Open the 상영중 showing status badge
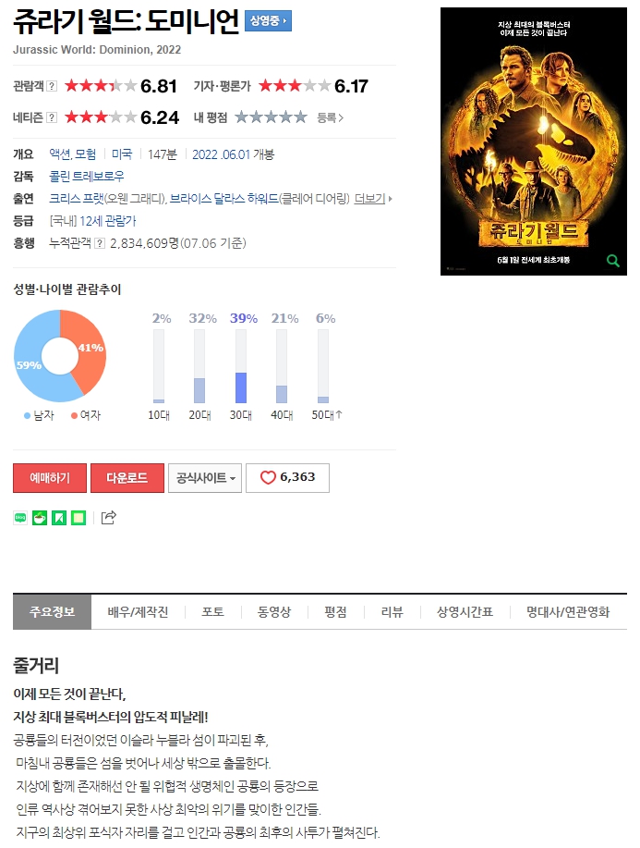Image resolution: width=640 pixels, height=848 pixels. click(269, 21)
